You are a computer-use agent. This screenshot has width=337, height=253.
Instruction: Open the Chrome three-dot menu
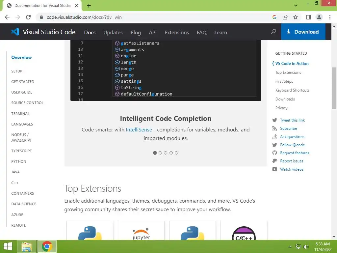[x=330, y=17]
